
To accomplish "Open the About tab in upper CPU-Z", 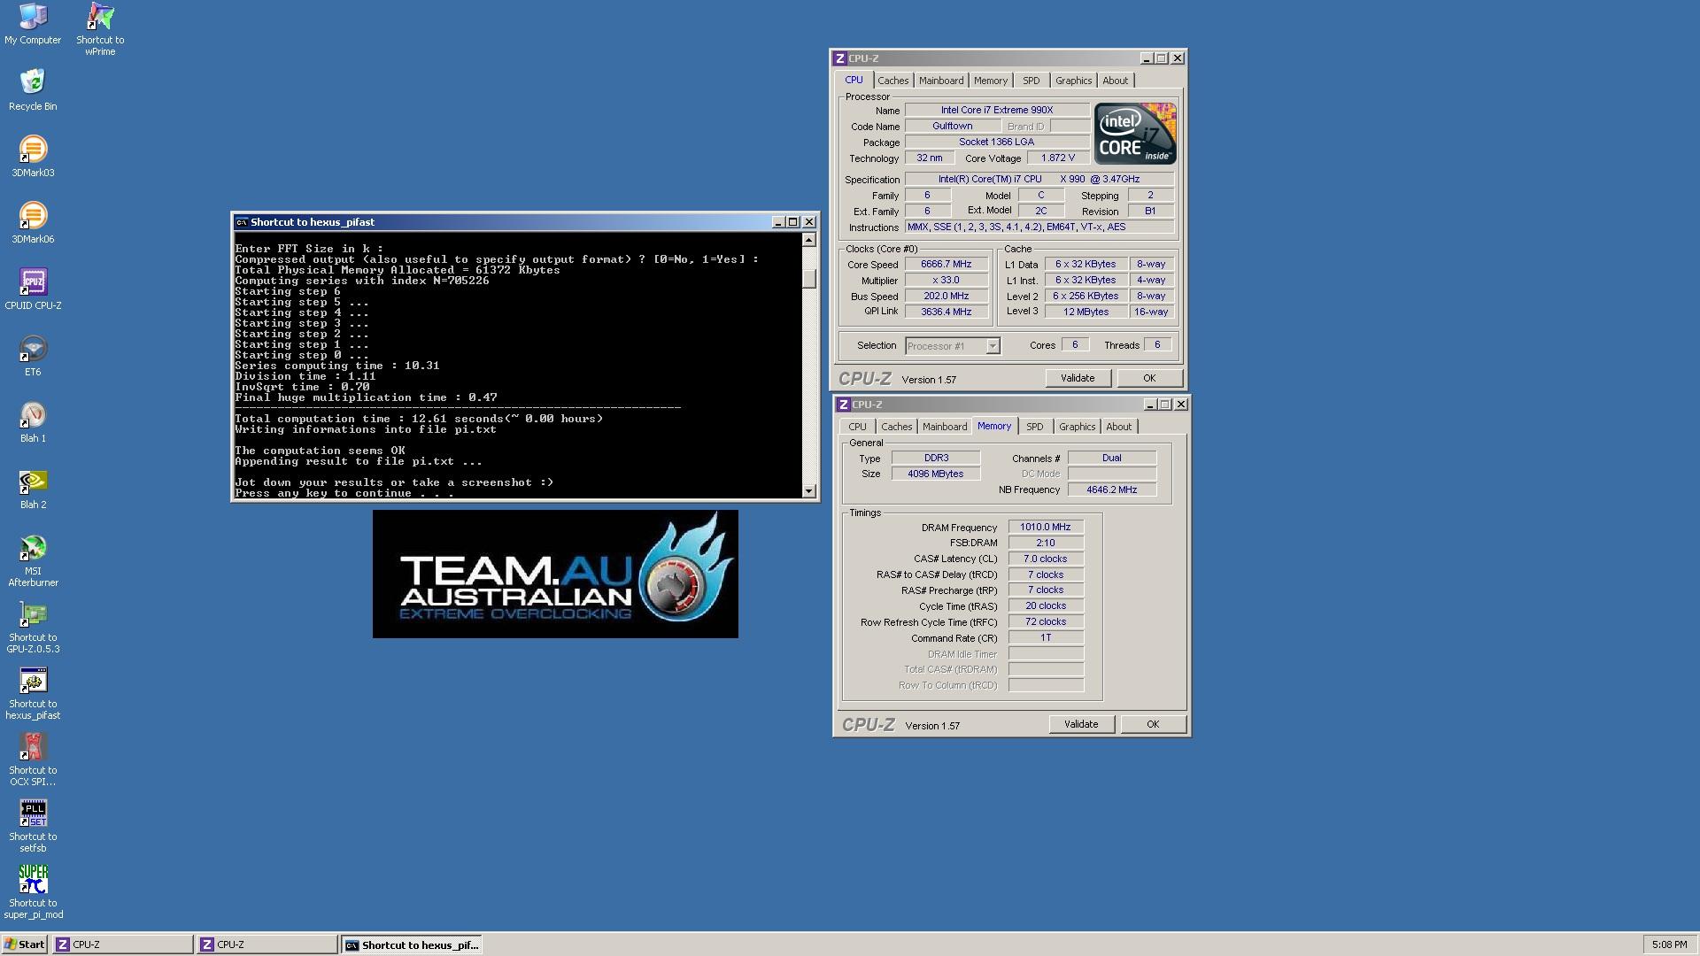I will (x=1115, y=81).
